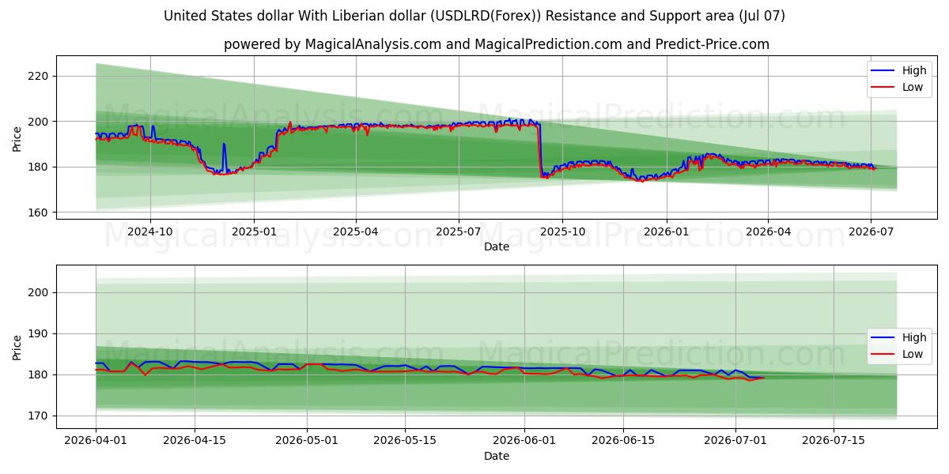Click the 2025-01 date tick label
This screenshot has height=474, width=949.
click(x=254, y=232)
